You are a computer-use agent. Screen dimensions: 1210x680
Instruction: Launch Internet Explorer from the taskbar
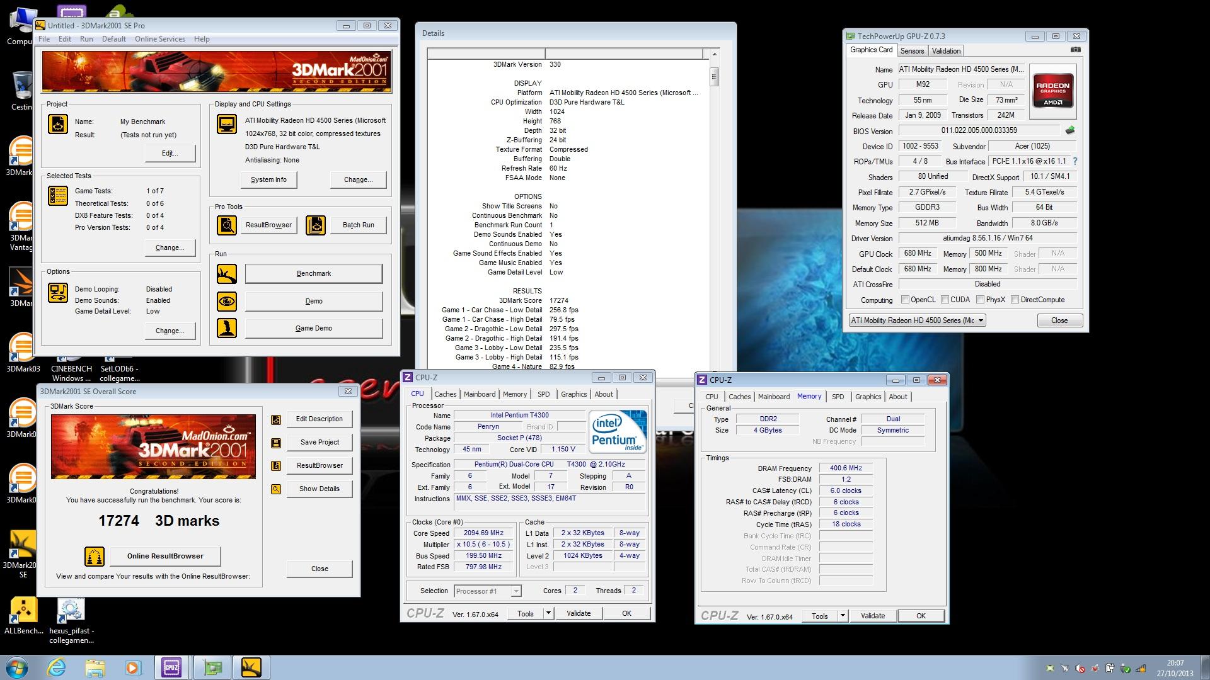56,667
